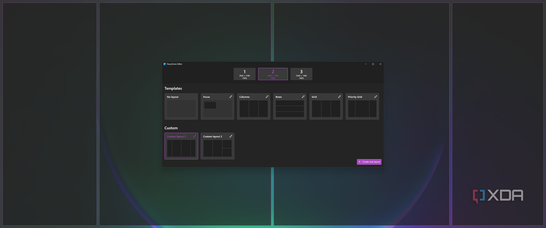Pick the Rows template layout
Image resolution: width=546 pixels, height=228 pixels.
[x=290, y=106]
